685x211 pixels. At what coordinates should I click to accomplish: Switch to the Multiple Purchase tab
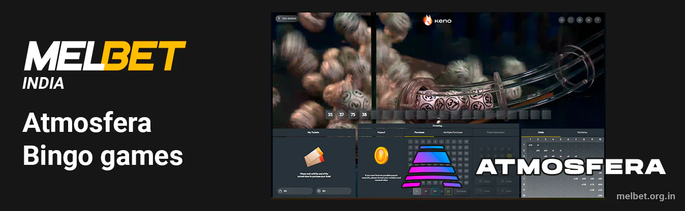(x=453, y=132)
